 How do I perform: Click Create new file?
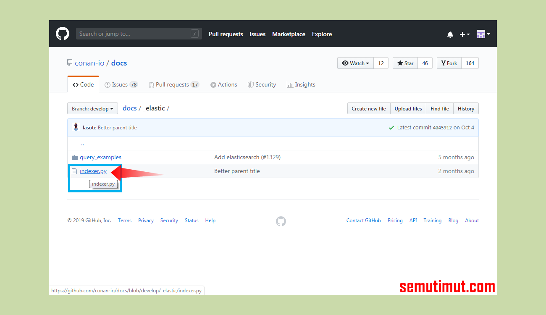(x=369, y=108)
